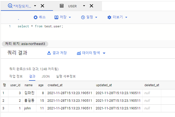Click the null deleted_at in 김좌진 row

[x=147, y=93]
